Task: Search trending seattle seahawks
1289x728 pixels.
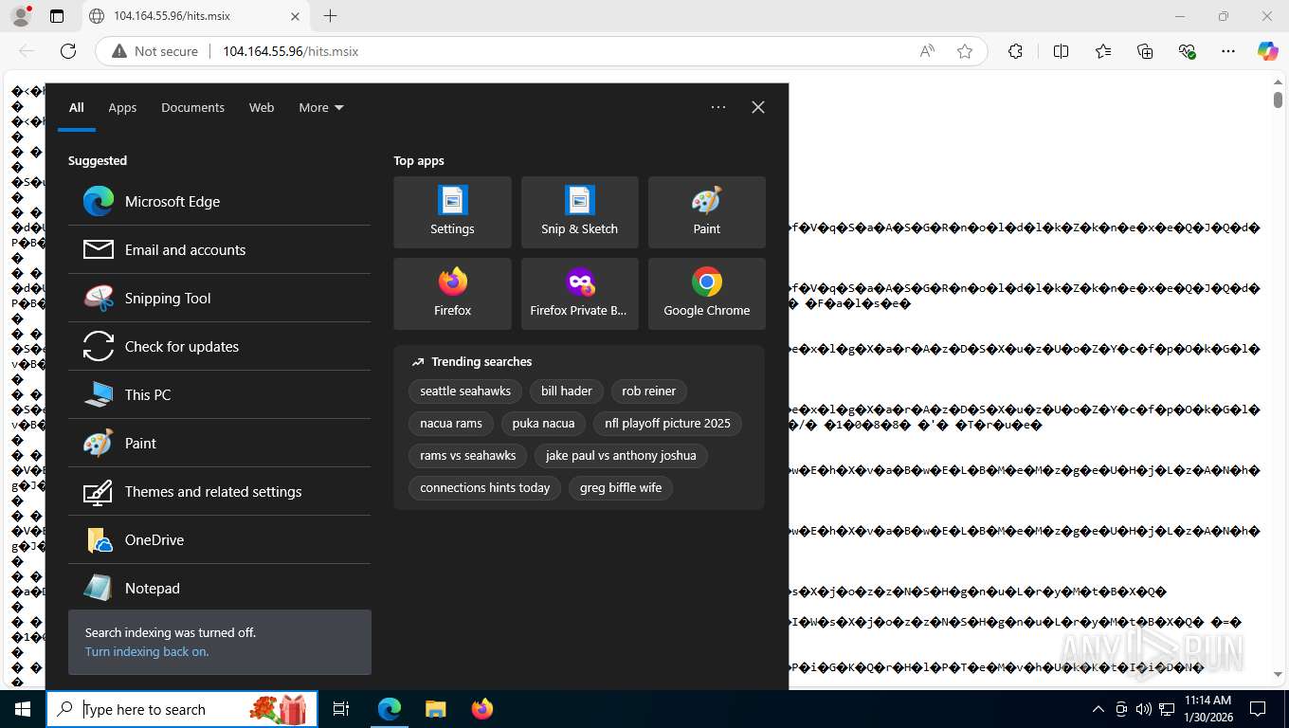Action: pyautogui.click(x=465, y=391)
